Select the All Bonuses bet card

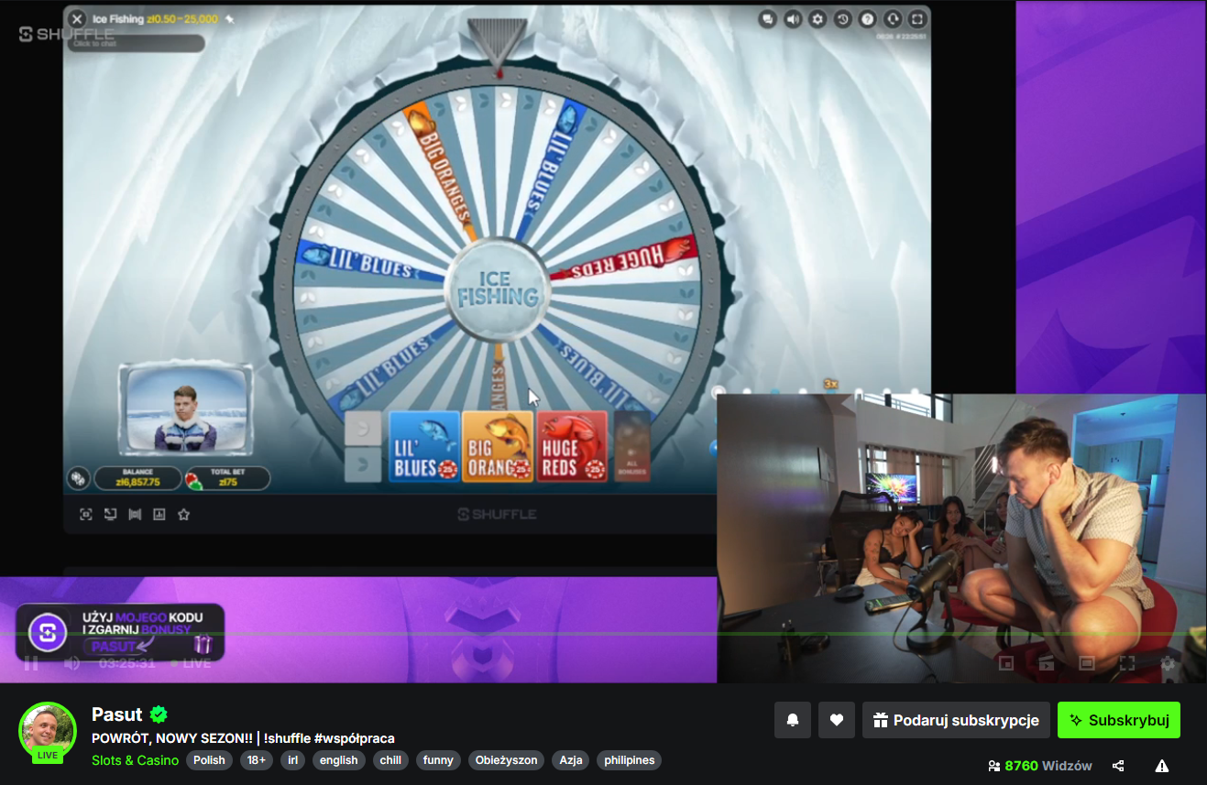click(632, 446)
